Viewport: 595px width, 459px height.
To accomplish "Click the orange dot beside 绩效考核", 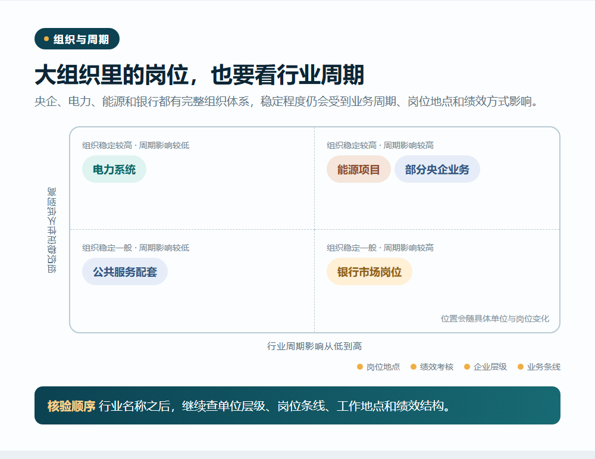I will pos(414,367).
